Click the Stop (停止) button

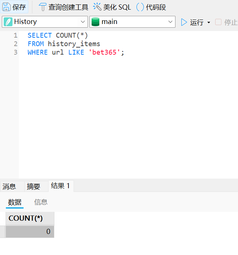(x=226, y=22)
